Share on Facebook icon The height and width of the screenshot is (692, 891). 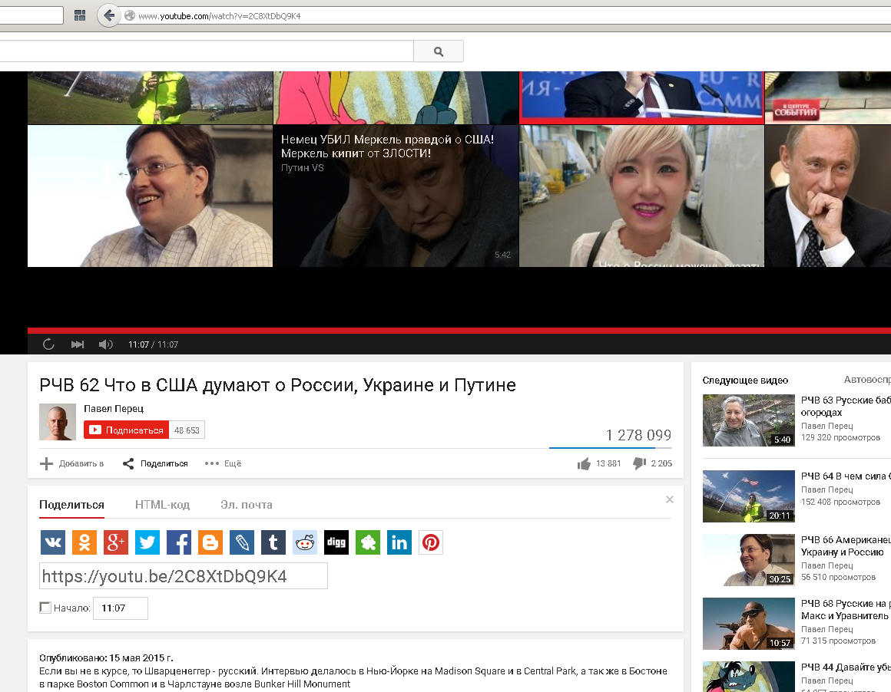(179, 542)
